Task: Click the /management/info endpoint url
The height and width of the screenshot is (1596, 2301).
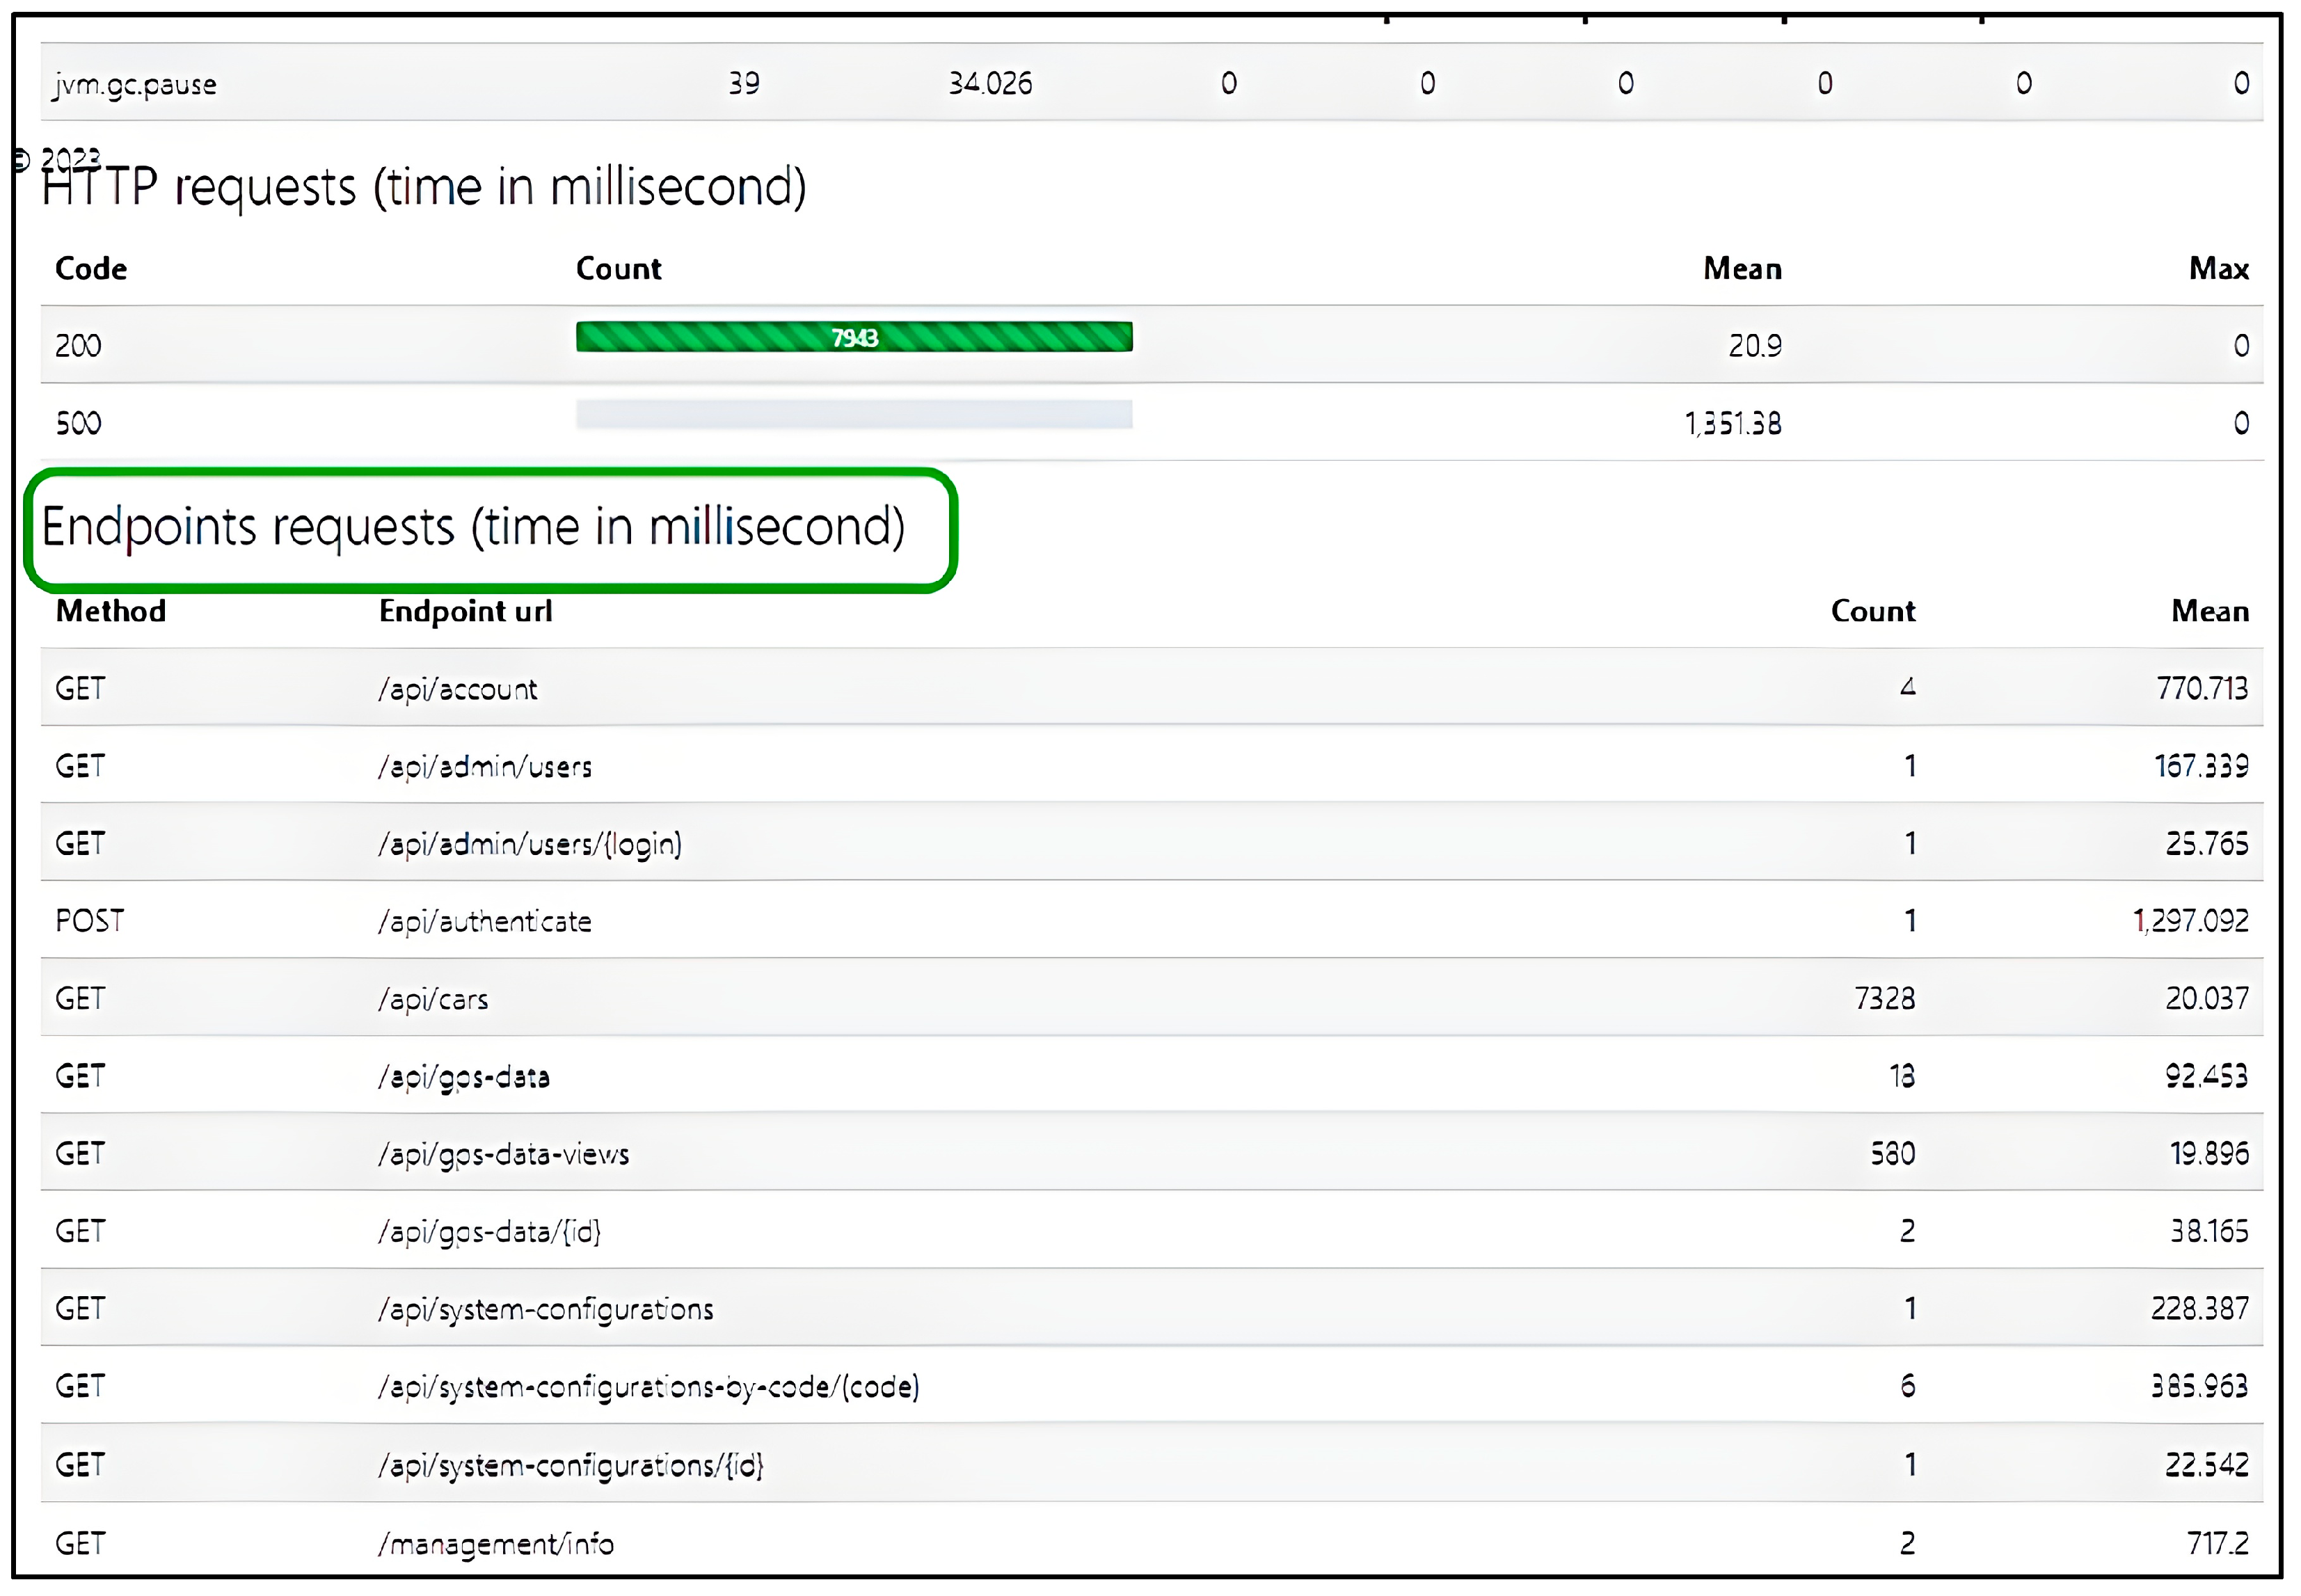Action: pyautogui.click(x=496, y=1544)
